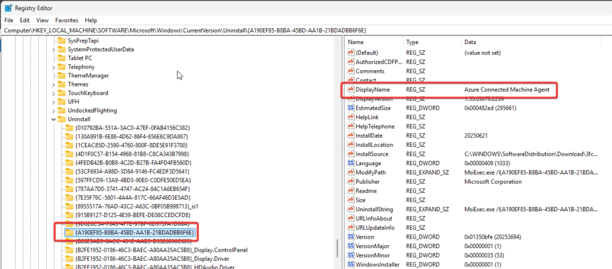Select the _Display.ControlPanel subkey
This screenshot has height=269, width=612.
tap(161, 249)
